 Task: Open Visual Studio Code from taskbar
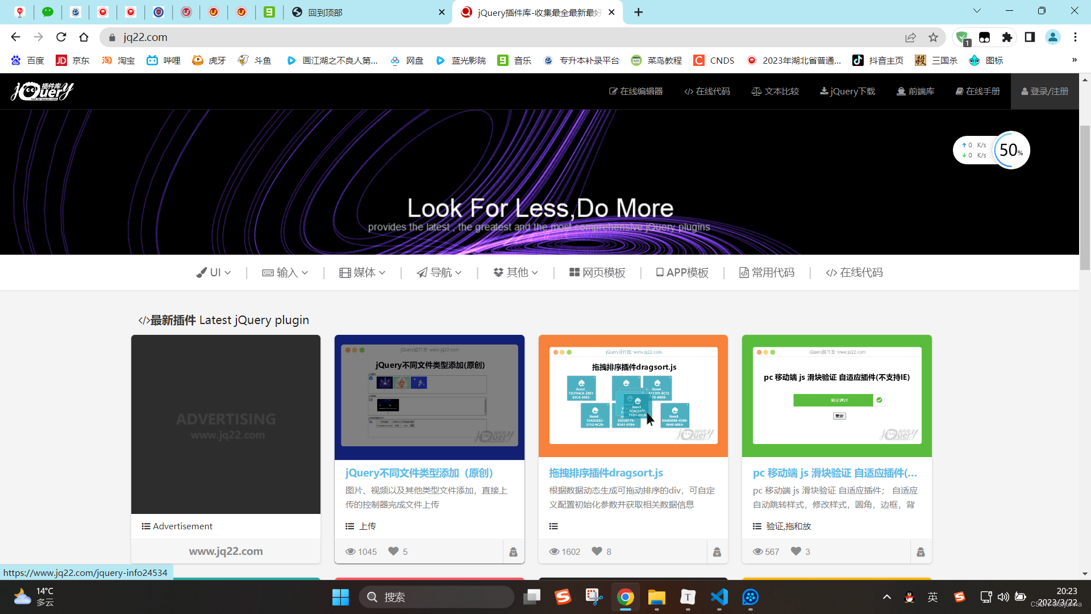719,597
